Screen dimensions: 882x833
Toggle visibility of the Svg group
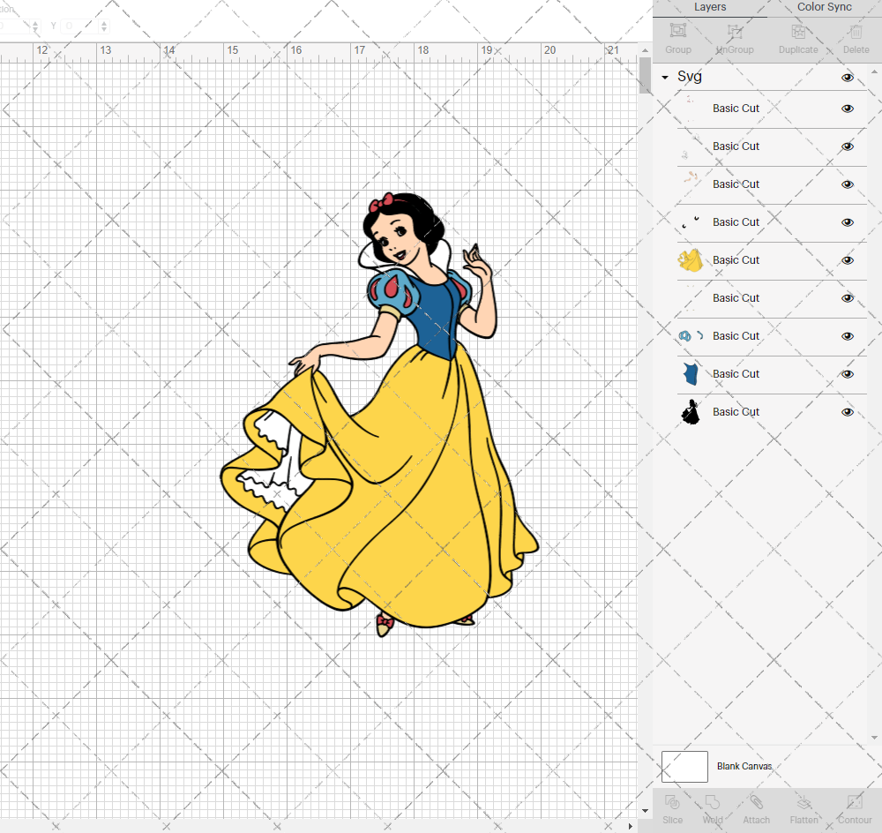848,78
